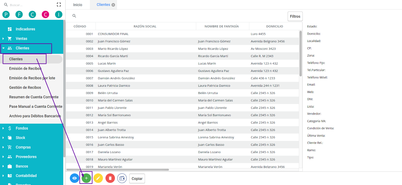Click the blue eye view button

coord(74,178)
